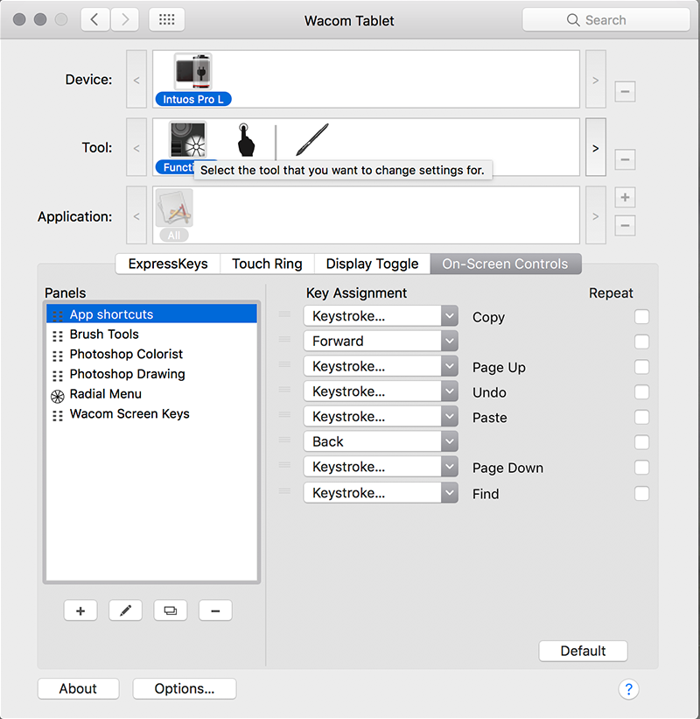Switch to the Display Toggle tab
Screen dimensions: 700x719
point(372,264)
